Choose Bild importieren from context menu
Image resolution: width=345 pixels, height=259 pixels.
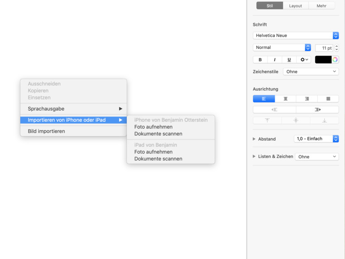pos(47,131)
